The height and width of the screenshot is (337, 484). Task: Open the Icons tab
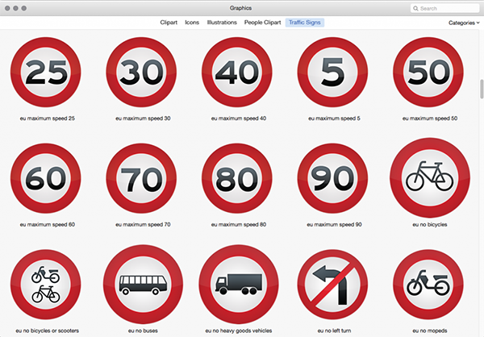pyautogui.click(x=192, y=23)
